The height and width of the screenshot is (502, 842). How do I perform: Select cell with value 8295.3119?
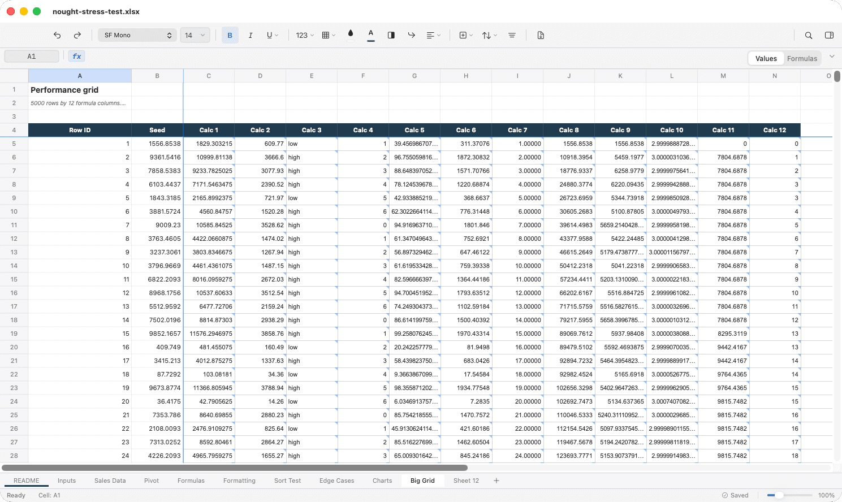[x=723, y=334]
